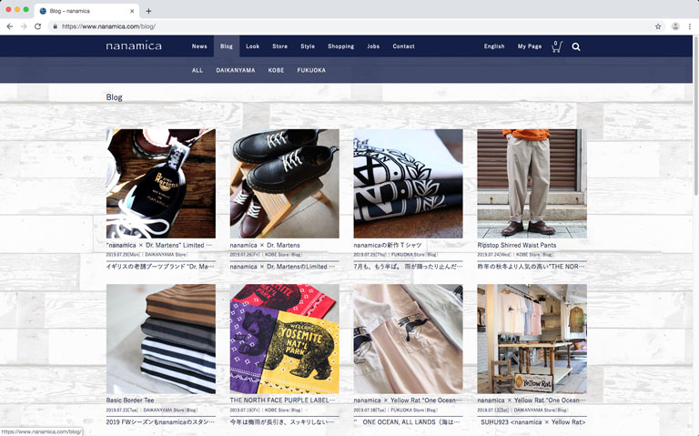The width and height of the screenshot is (699, 436).
Task: Filter blog by DAIKANYAMA
Action: [236, 70]
